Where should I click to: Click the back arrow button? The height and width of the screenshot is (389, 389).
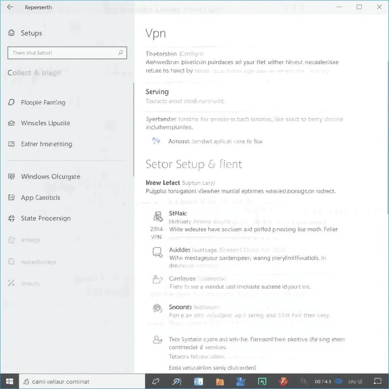(9, 6)
